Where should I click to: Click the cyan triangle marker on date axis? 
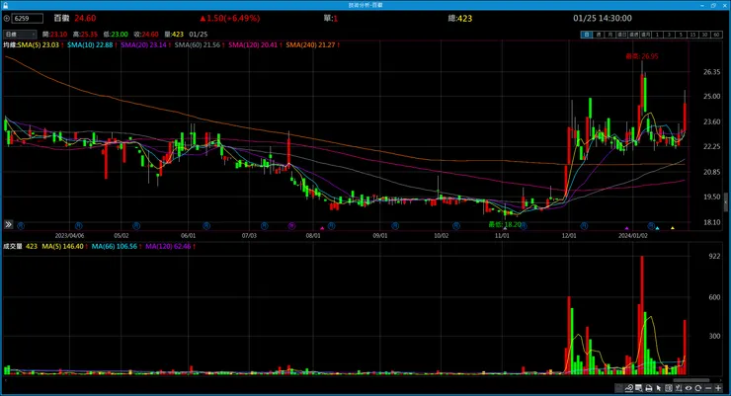pyautogui.click(x=657, y=228)
